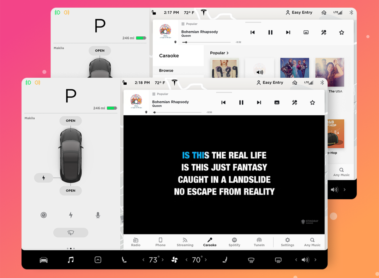The image size is (379, 278).
Task: Tap the Tesla logo in front status bar
Action: 174,82
